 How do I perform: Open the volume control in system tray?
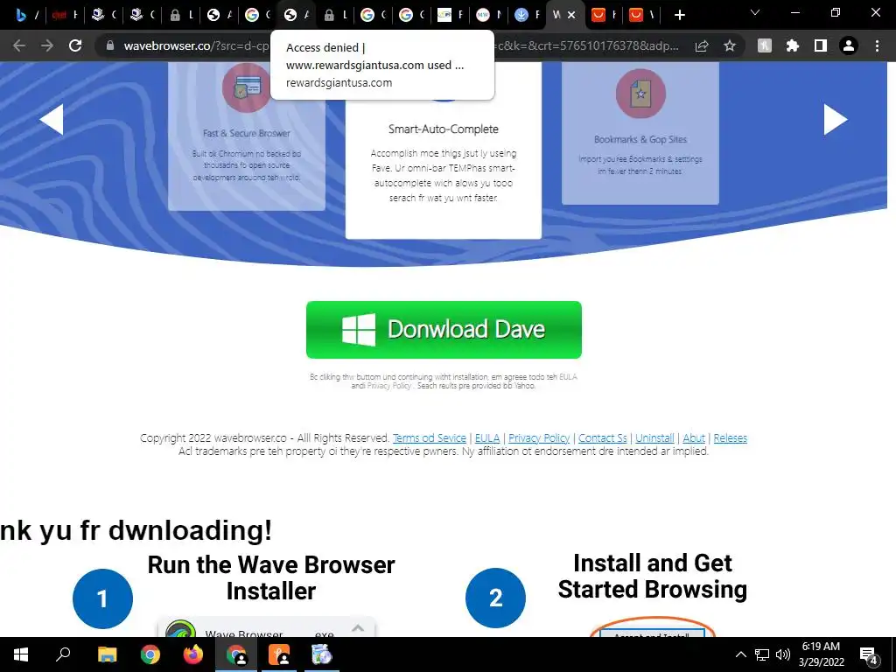click(x=783, y=654)
